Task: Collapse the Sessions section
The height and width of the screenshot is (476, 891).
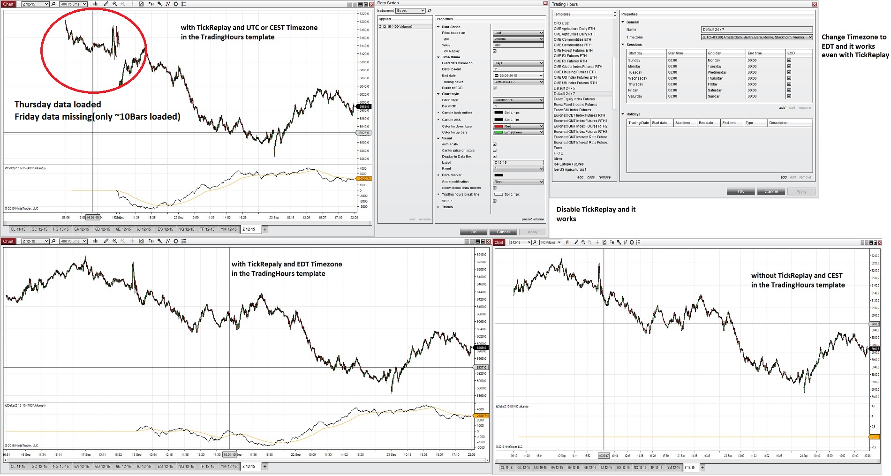Action: coord(623,45)
